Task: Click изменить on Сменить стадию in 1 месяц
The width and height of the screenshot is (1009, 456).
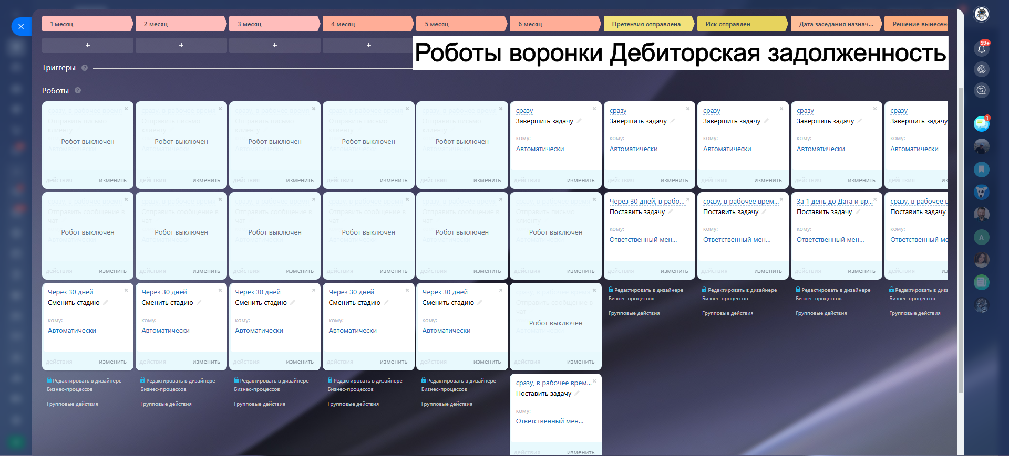Action: coord(112,362)
